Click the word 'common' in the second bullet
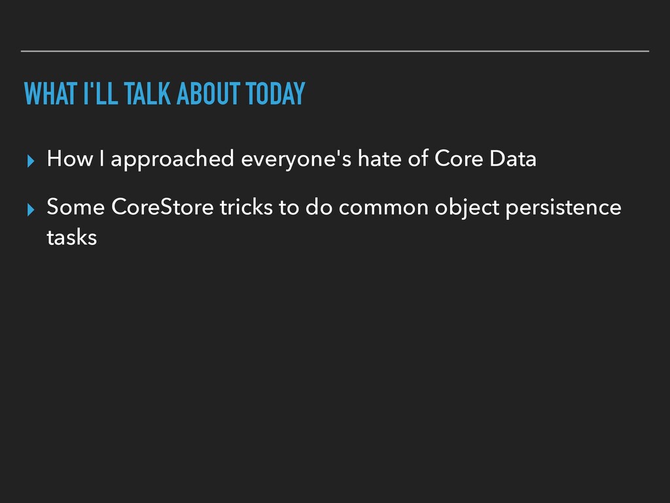 coord(383,208)
